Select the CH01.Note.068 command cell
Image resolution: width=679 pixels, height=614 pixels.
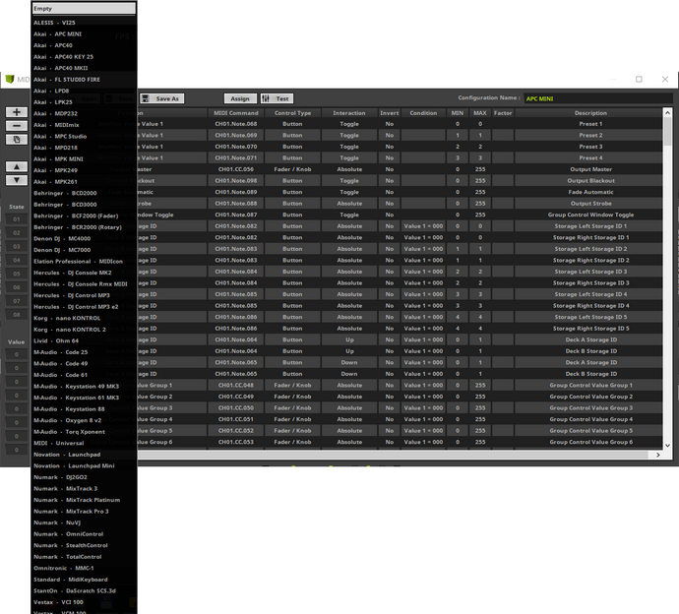click(236, 124)
